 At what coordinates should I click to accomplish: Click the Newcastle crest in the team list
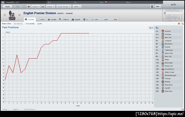[163, 63]
